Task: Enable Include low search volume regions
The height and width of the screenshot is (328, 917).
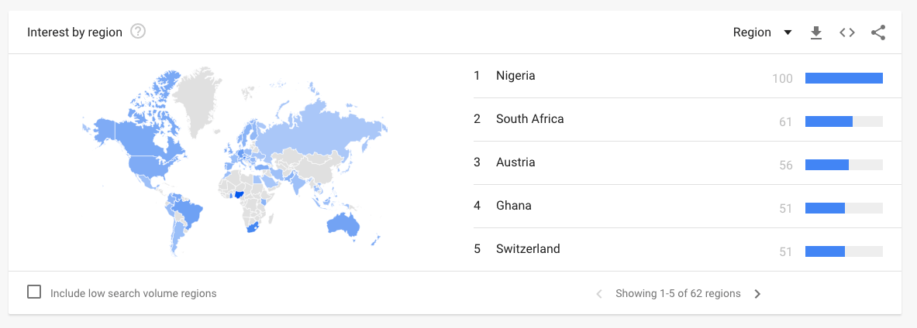Action: 34,292
